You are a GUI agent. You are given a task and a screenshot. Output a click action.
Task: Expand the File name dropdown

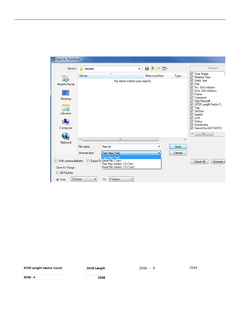[x=159, y=147]
